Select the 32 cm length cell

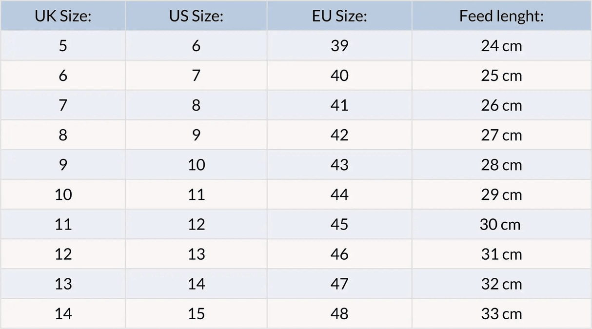tap(501, 284)
